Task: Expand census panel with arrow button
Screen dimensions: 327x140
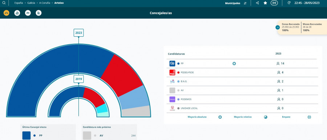Action: pyautogui.click(x=278, y=27)
